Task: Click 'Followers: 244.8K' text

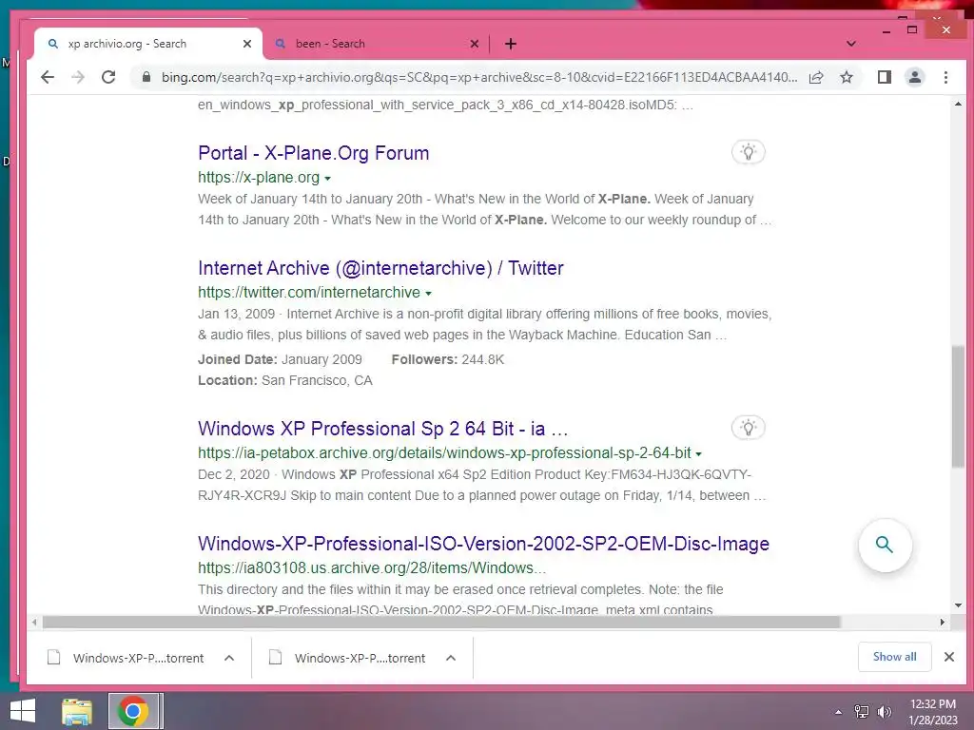Action: [x=448, y=359]
